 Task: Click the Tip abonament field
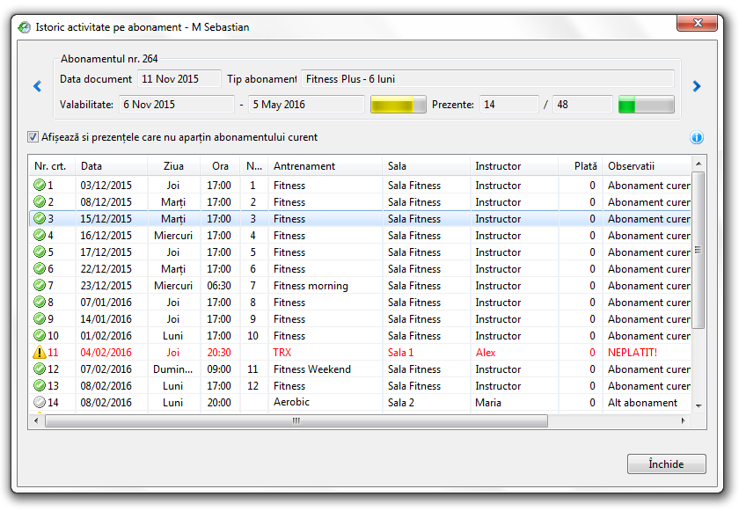(487, 79)
